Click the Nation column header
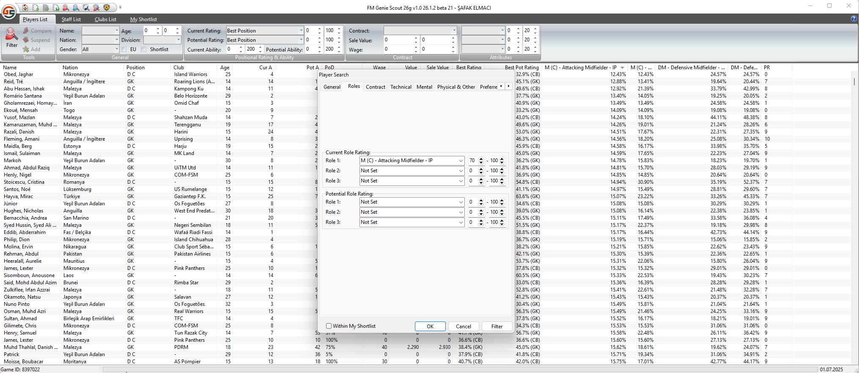 point(70,68)
